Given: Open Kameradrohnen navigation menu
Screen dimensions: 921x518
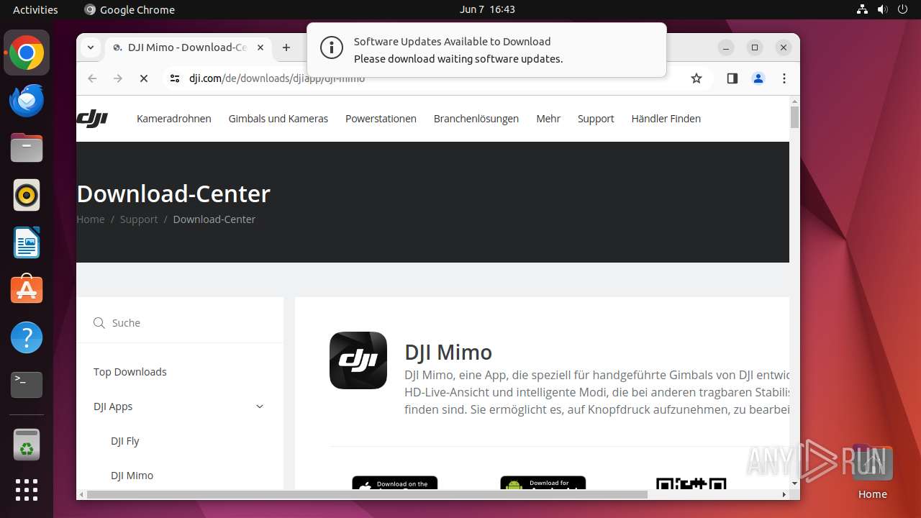Looking at the screenshot, I should tap(174, 119).
